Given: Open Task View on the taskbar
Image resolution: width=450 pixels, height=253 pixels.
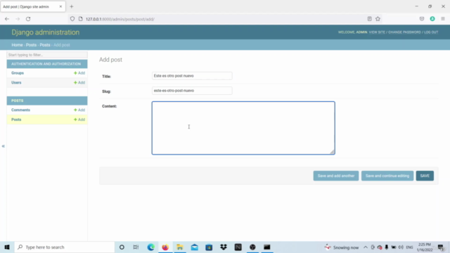Looking at the screenshot, I should (136, 247).
